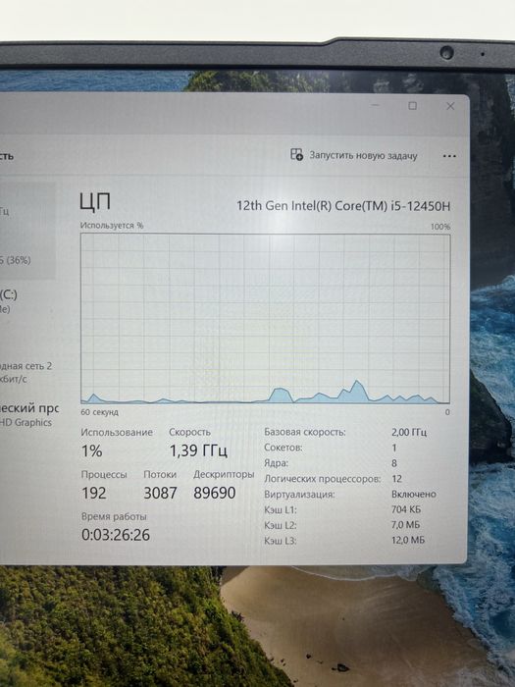Open the three-dots more options menu

pos(449,156)
